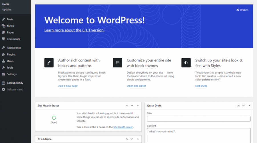The width and height of the screenshot is (257, 143).
Task: Click the Users person icon
Action: [x=3, y=61]
